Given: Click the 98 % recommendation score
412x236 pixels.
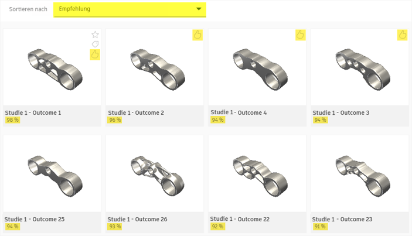Looking at the screenshot, I should tap(12, 120).
